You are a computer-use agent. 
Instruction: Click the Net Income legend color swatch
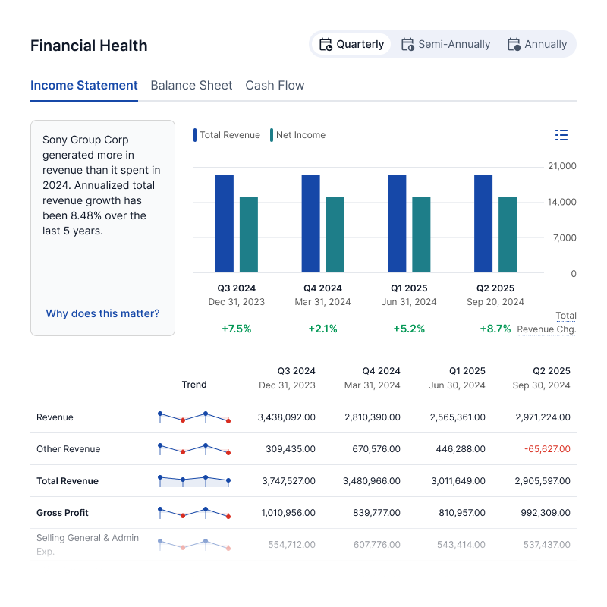272,135
